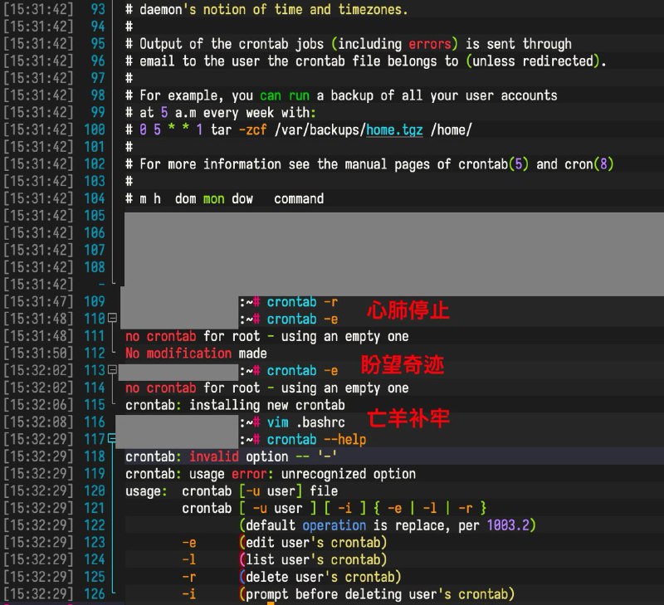
Task: Collapse the fold at line 110
Action: tap(114, 319)
